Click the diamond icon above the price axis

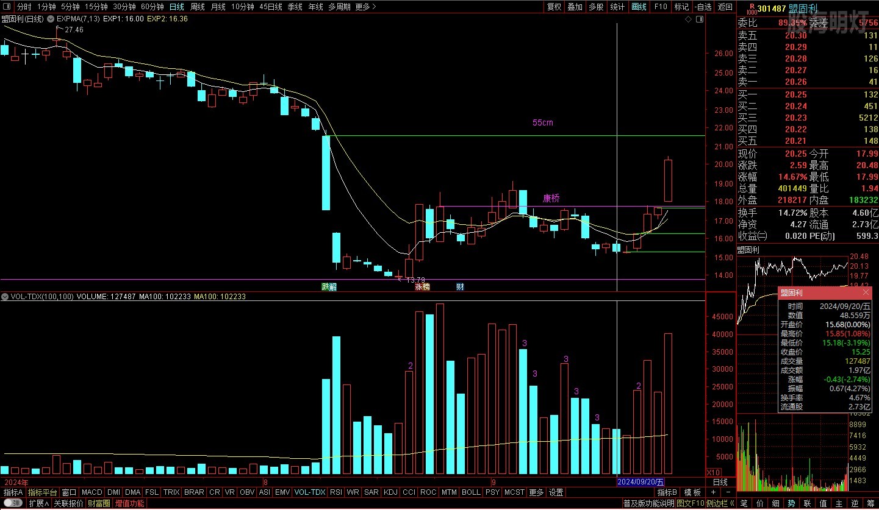pos(689,19)
